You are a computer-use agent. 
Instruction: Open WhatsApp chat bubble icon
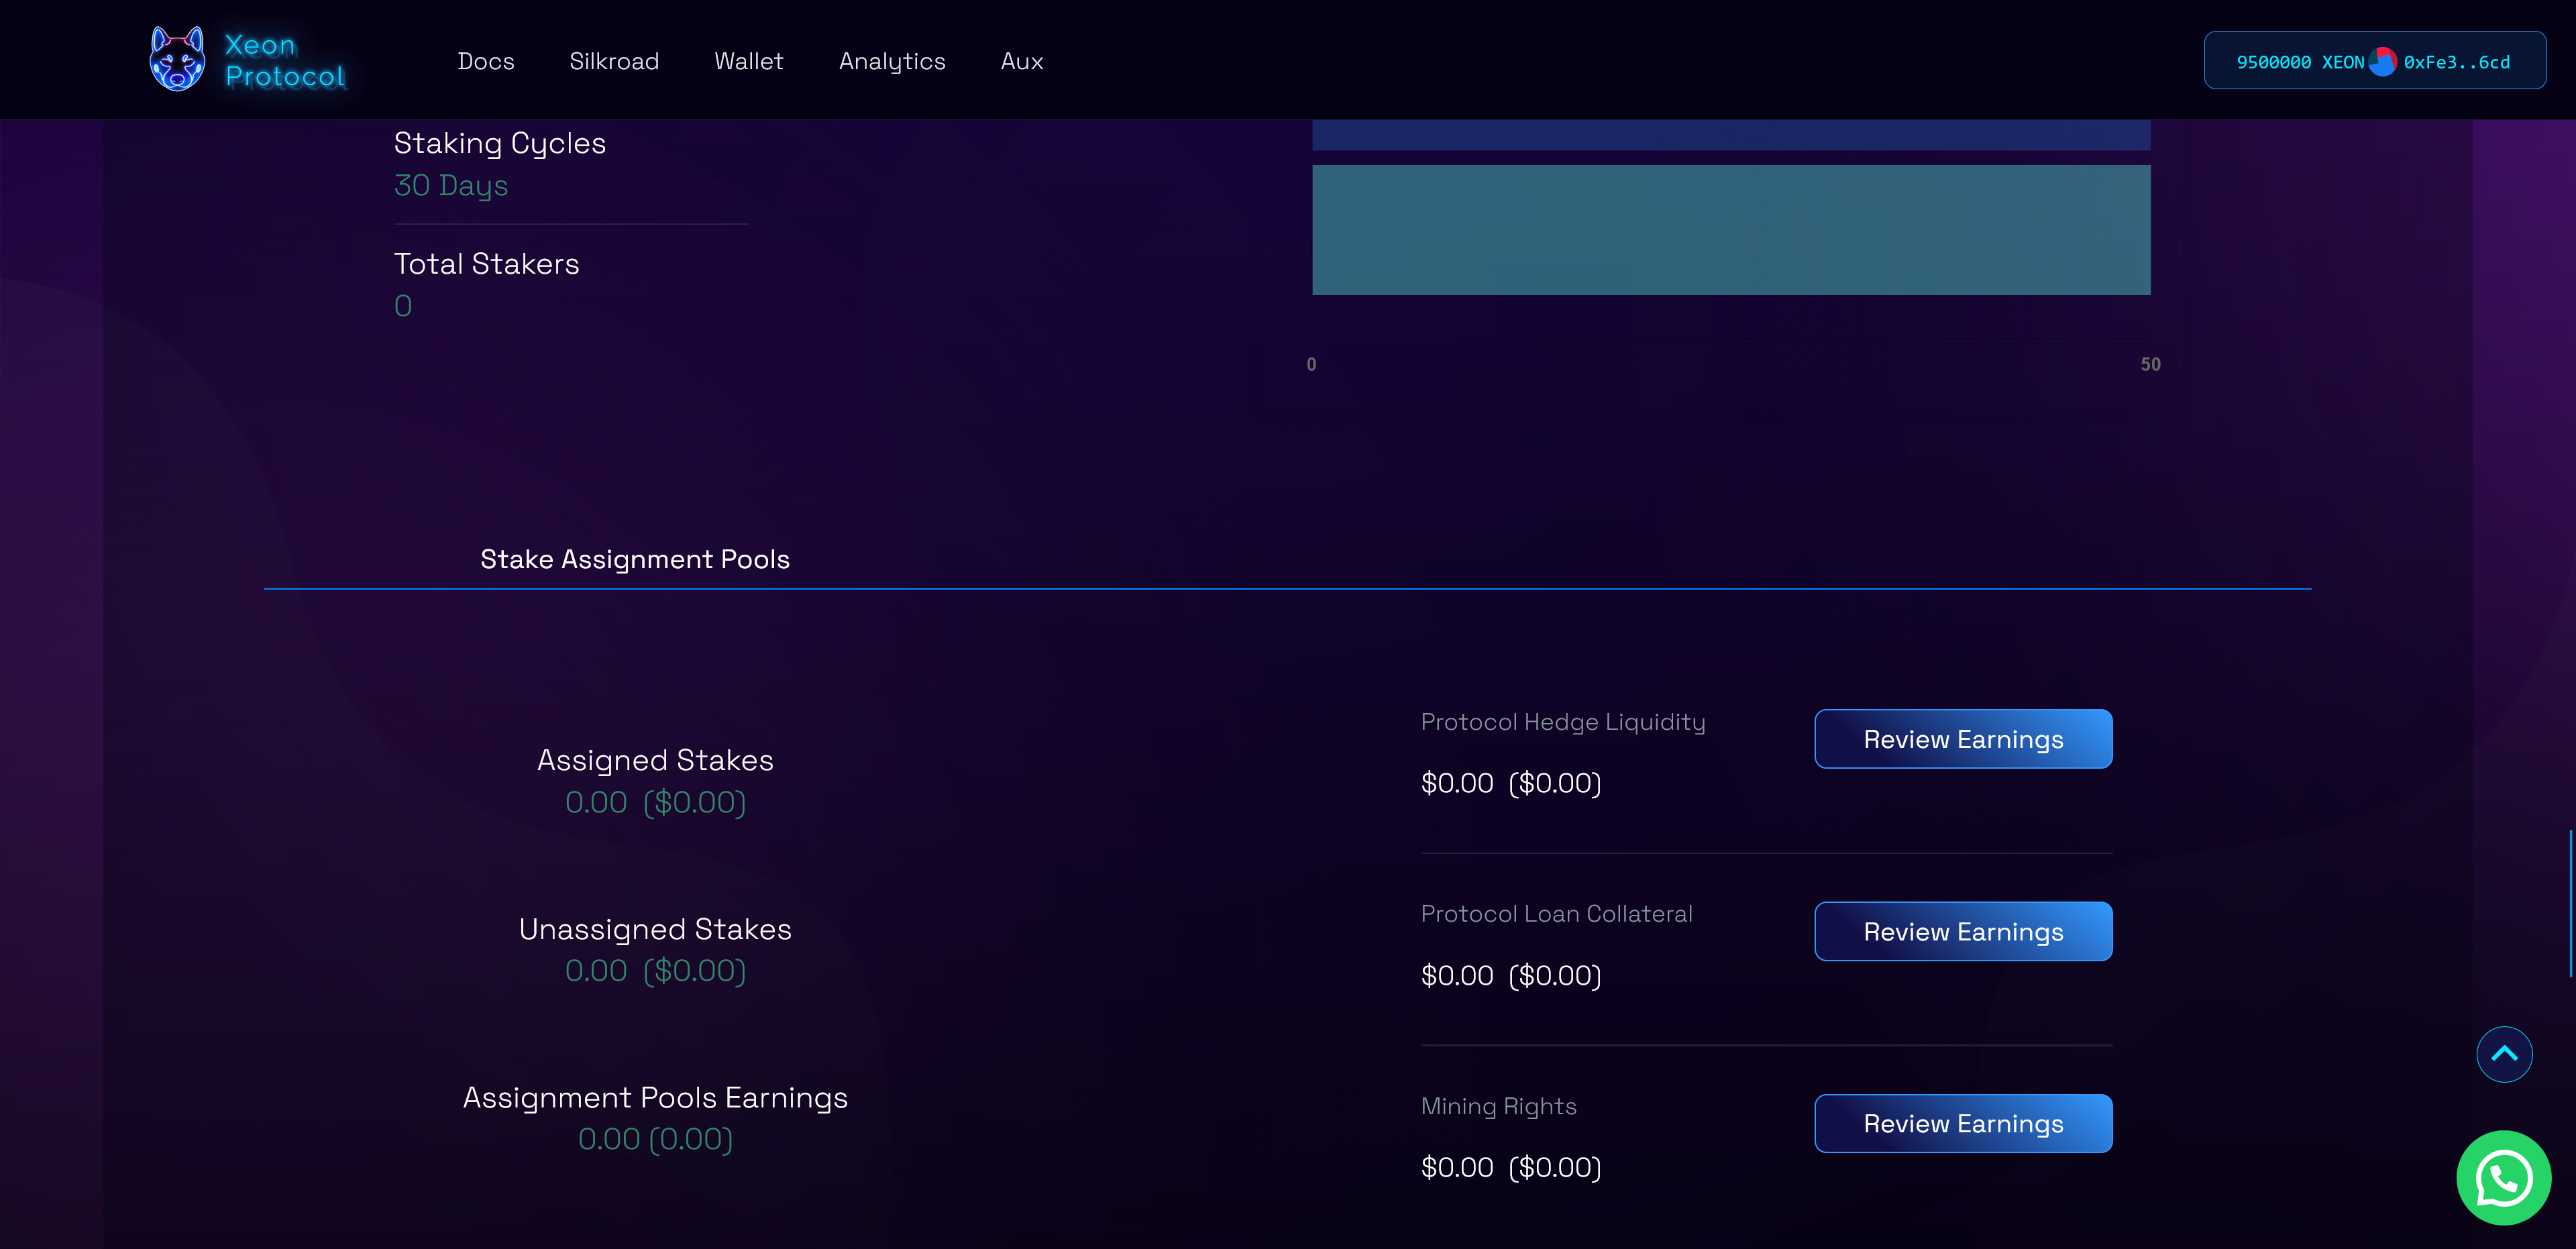tap(2503, 1177)
